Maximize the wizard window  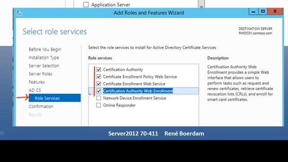263,12
